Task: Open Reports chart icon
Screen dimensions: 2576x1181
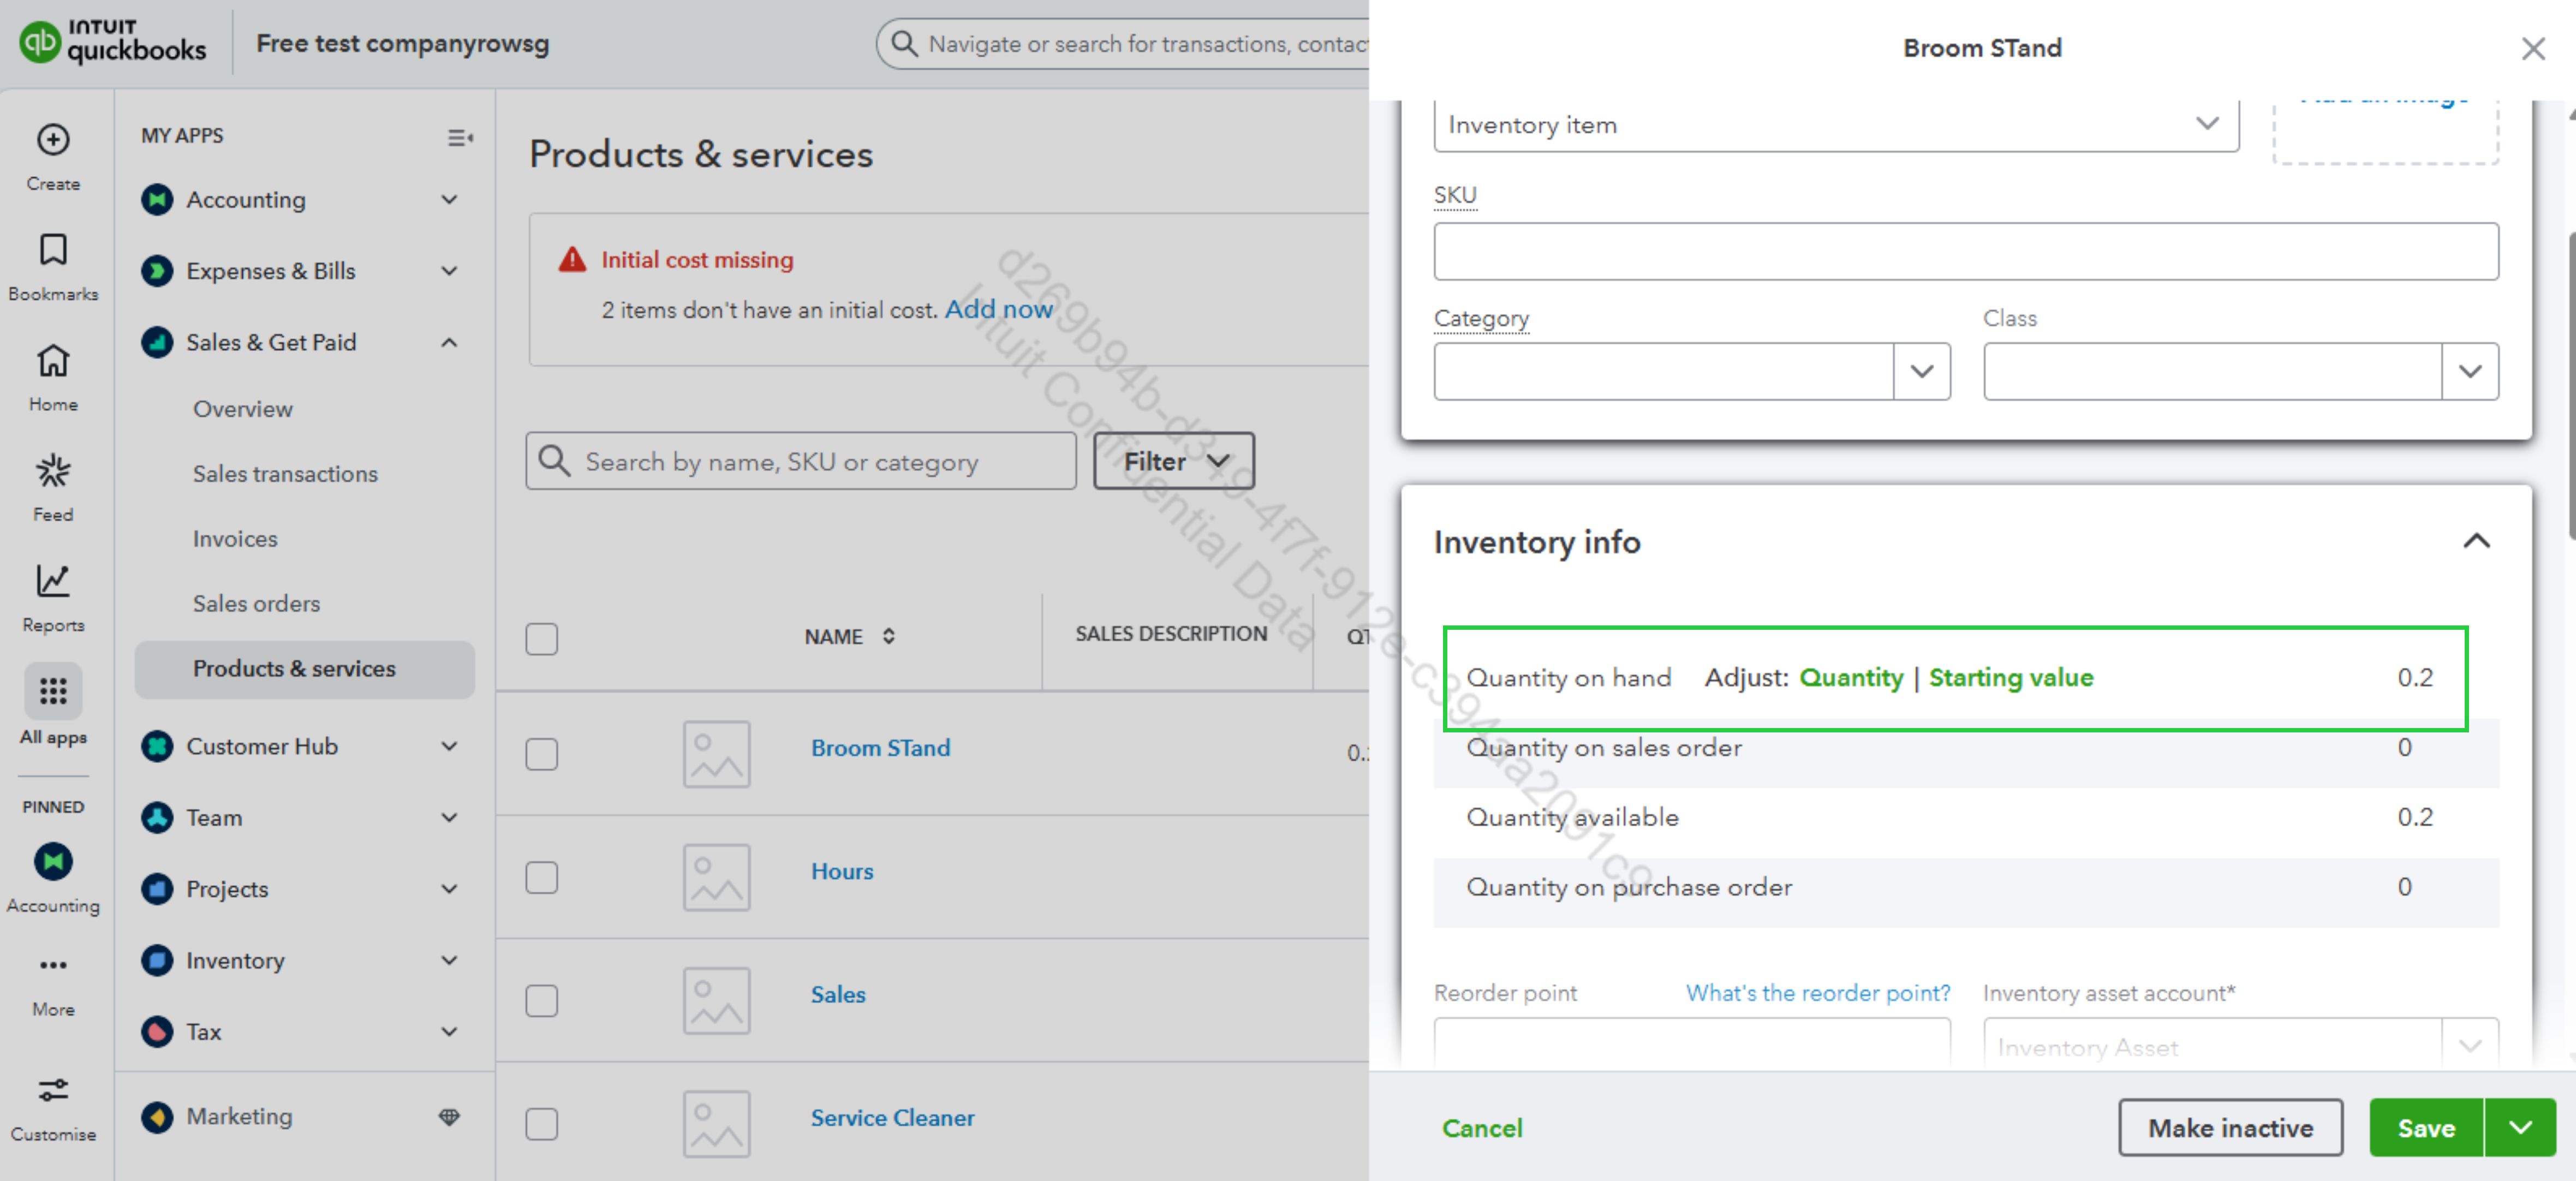Action: 53,581
